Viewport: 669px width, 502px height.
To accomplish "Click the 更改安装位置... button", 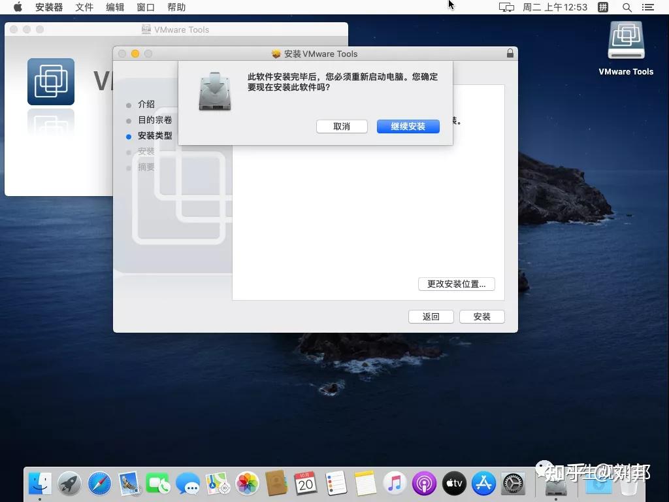I will [457, 284].
